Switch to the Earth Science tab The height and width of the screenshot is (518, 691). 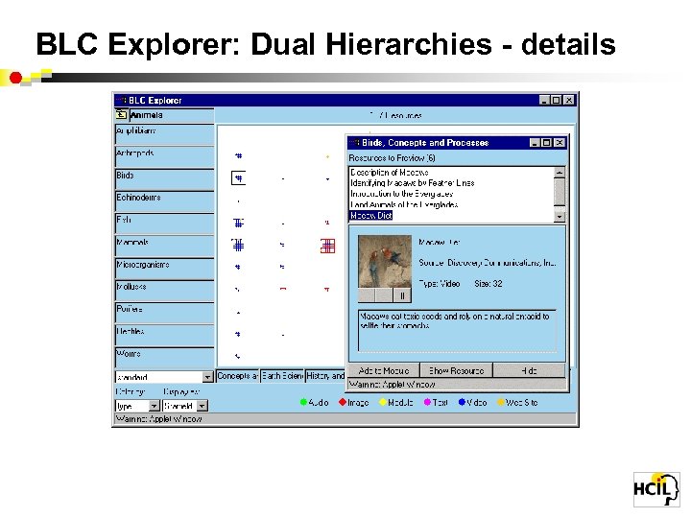coord(282,376)
